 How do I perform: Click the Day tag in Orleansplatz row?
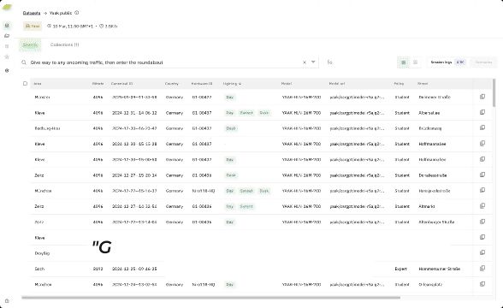point(229,285)
